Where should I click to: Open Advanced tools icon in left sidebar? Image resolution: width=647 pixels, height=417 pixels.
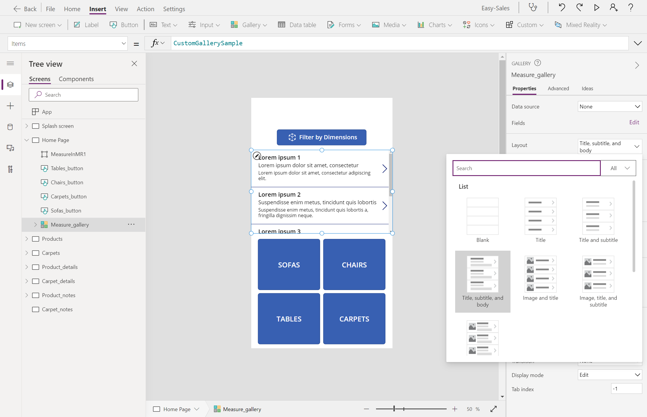coord(10,169)
